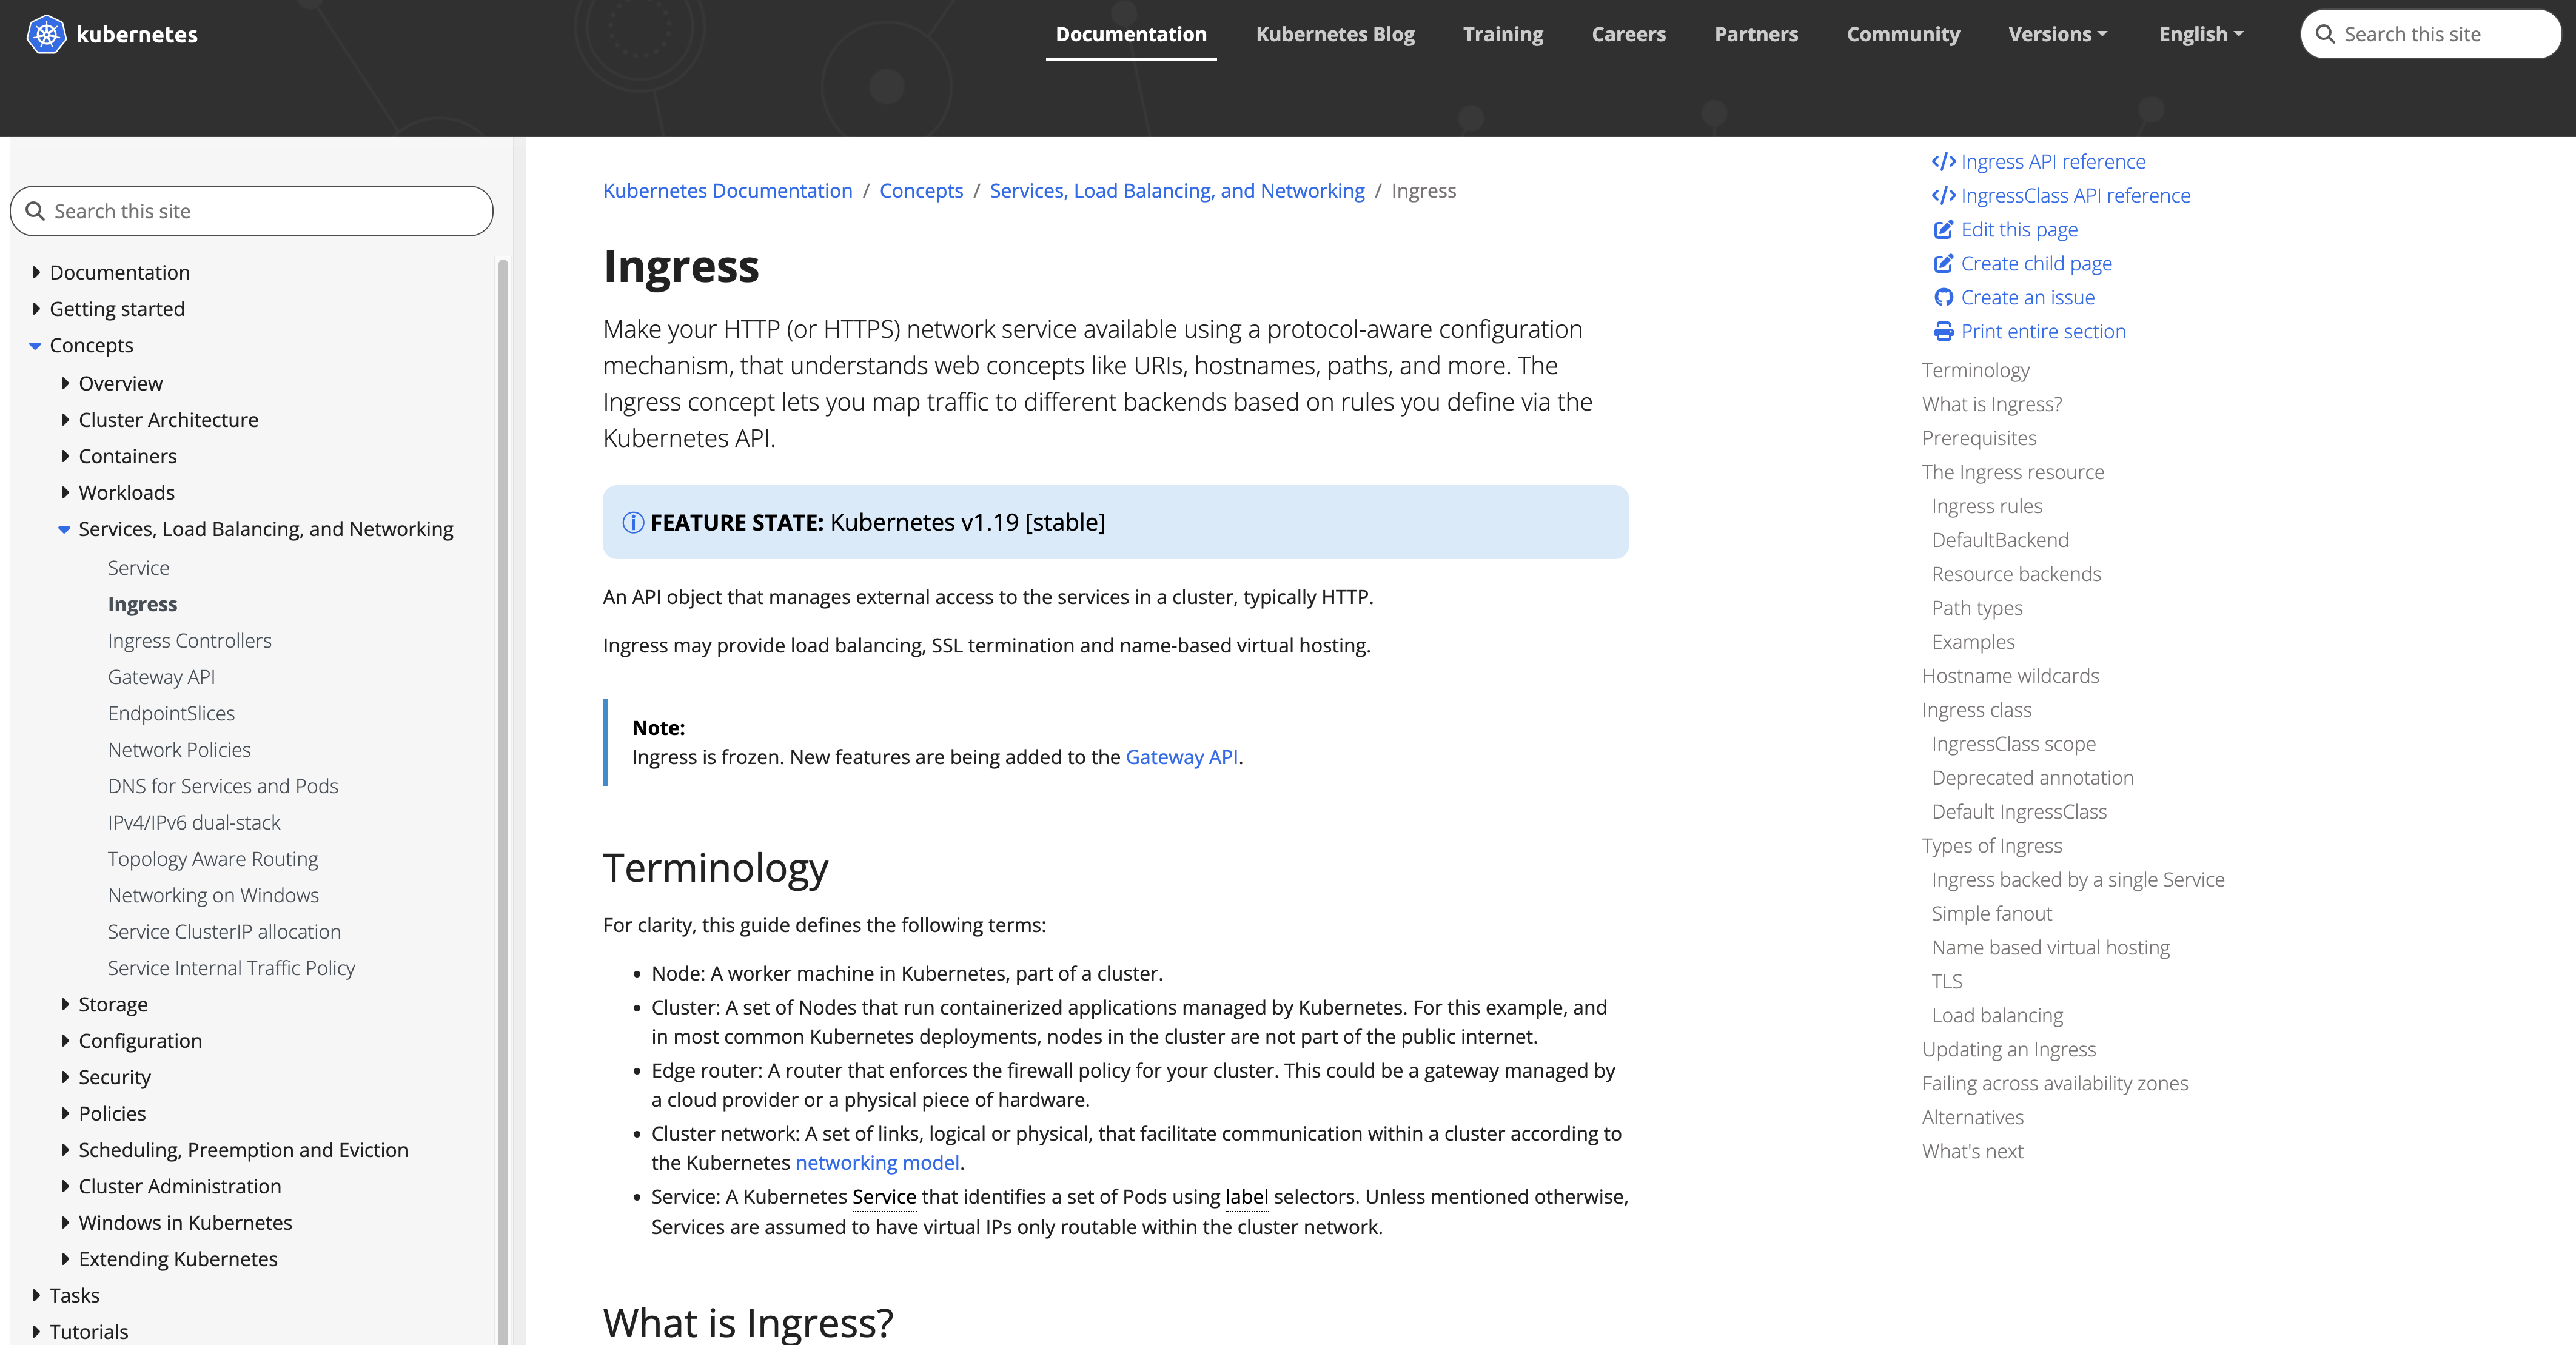Viewport: 2576px width, 1345px height.
Task: Click the Create child page pencil icon
Action: click(1943, 264)
